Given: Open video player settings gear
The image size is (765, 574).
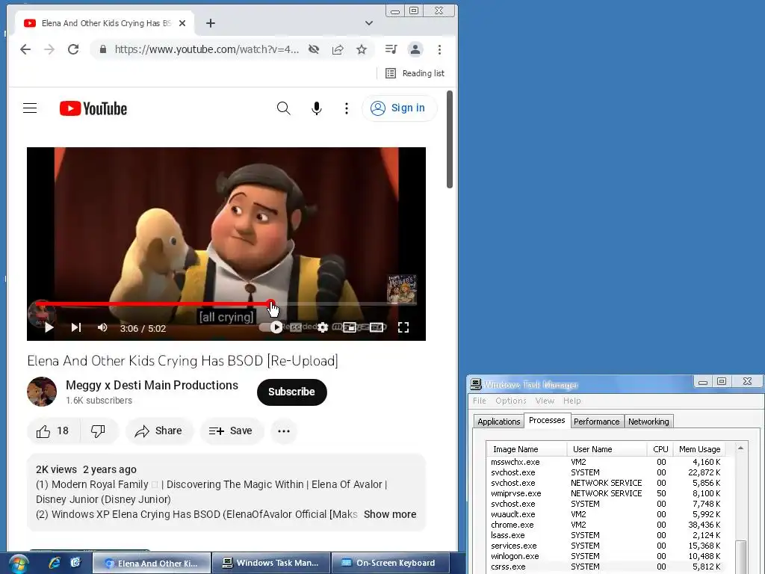Looking at the screenshot, I should 323,327.
